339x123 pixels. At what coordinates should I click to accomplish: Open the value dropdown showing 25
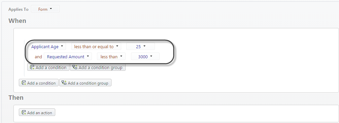click(140, 47)
